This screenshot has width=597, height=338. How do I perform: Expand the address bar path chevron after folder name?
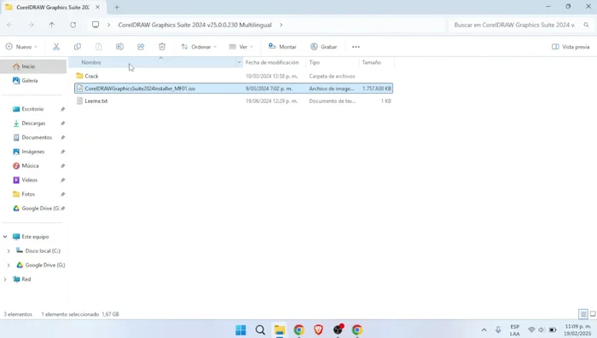(x=281, y=25)
